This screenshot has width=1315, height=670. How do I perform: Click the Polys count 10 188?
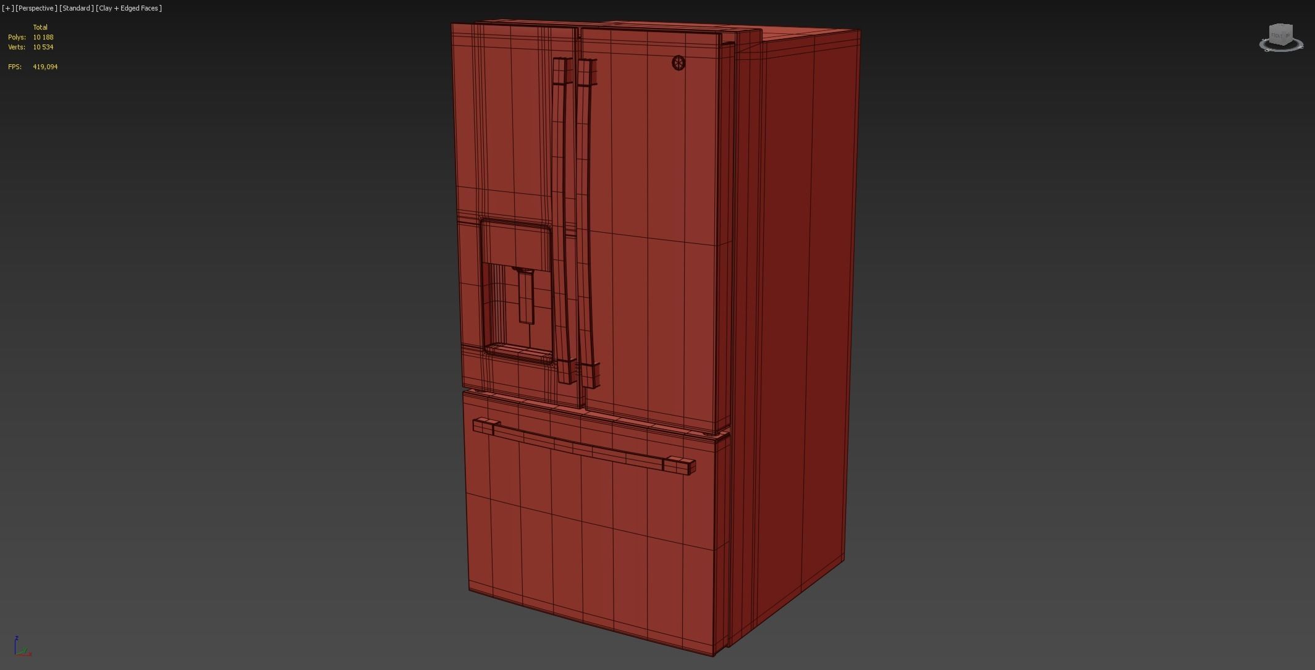pyautogui.click(x=43, y=37)
